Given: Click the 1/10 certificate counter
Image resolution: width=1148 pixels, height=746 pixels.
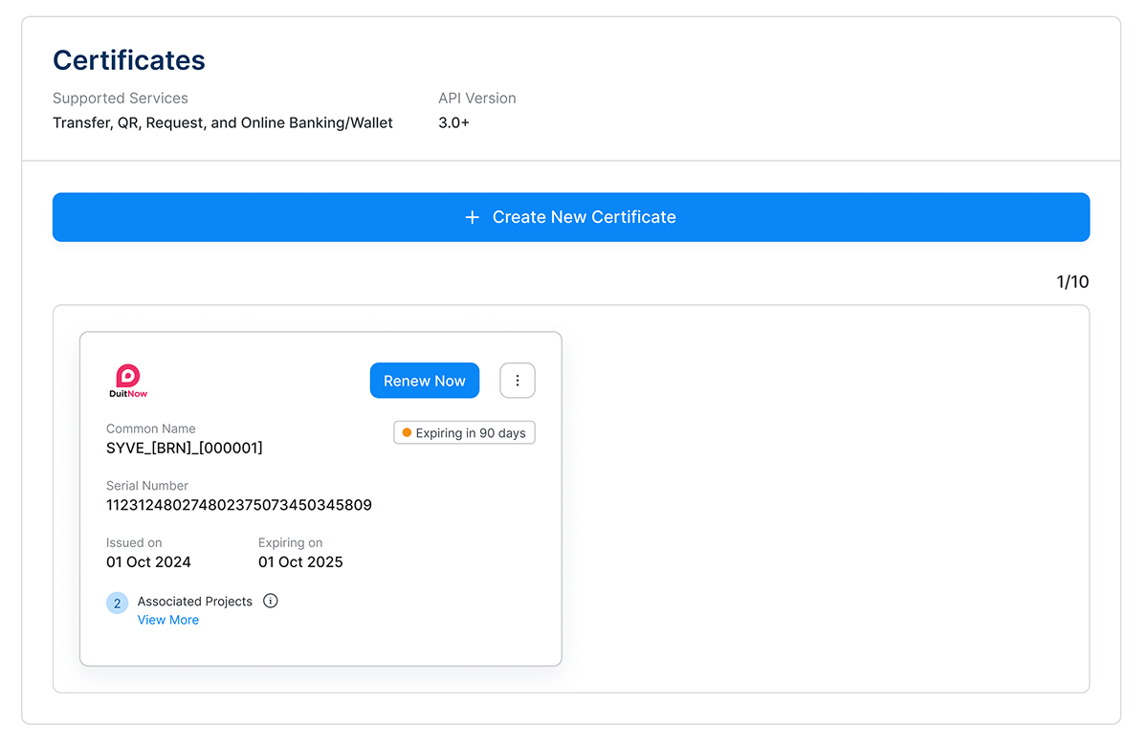Looking at the screenshot, I should (1072, 282).
